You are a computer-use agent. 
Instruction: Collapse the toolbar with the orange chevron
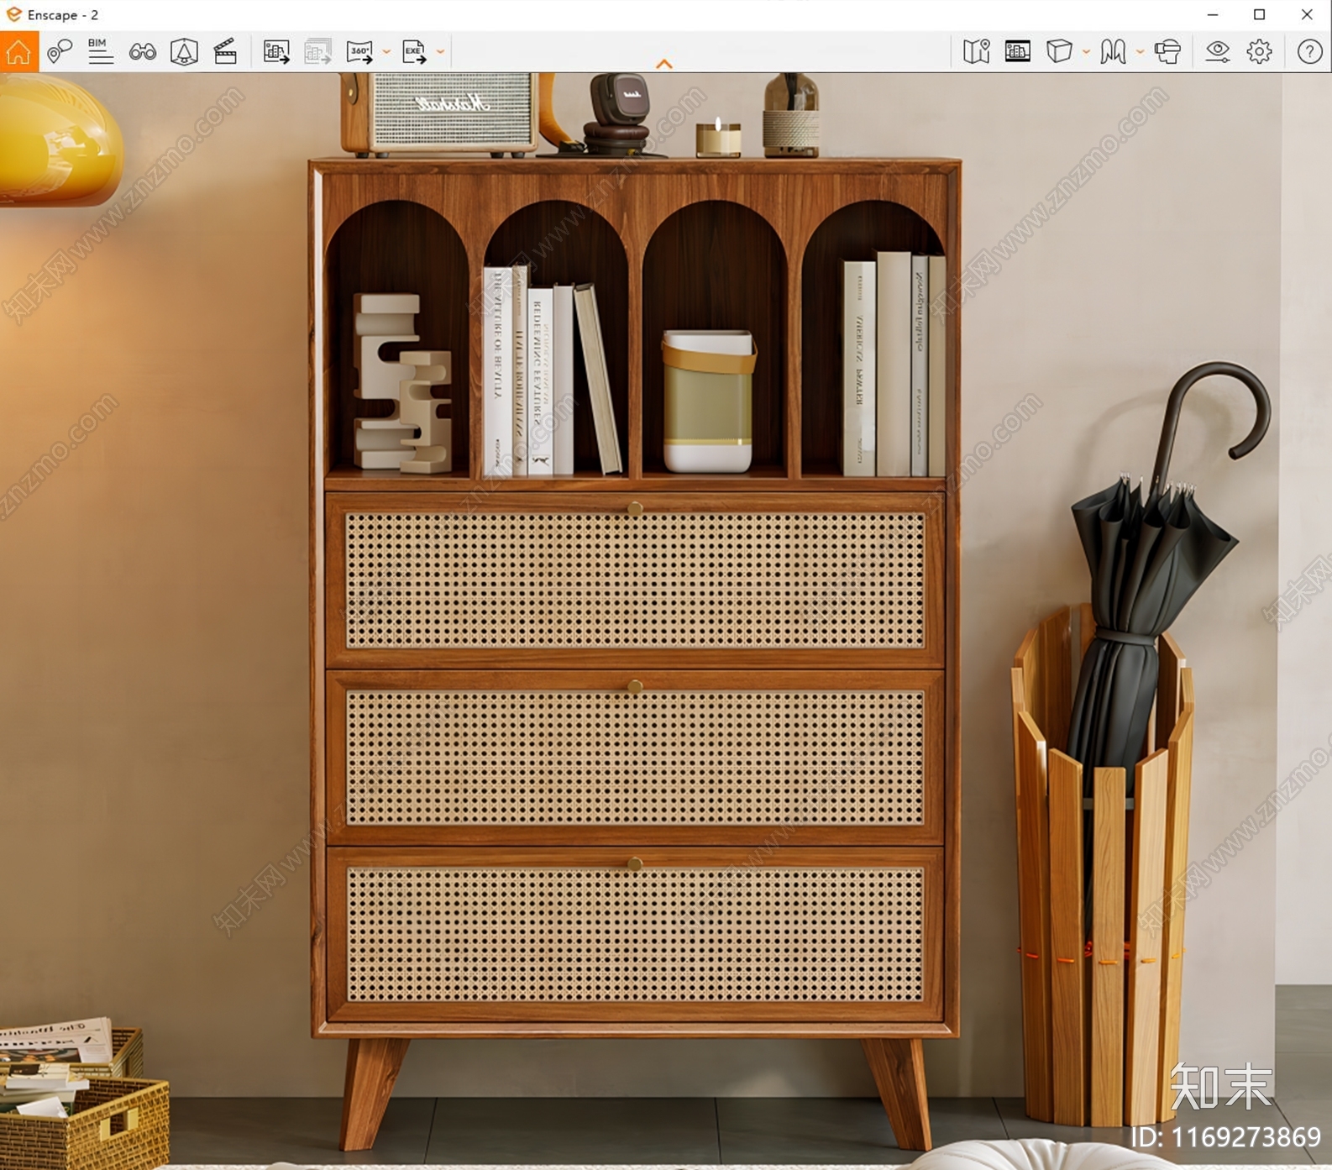pos(664,64)
